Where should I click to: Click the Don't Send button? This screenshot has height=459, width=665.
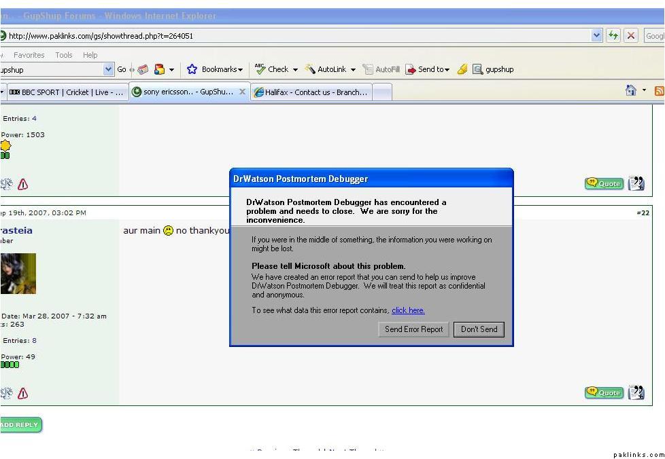click(x=479, y=329)
